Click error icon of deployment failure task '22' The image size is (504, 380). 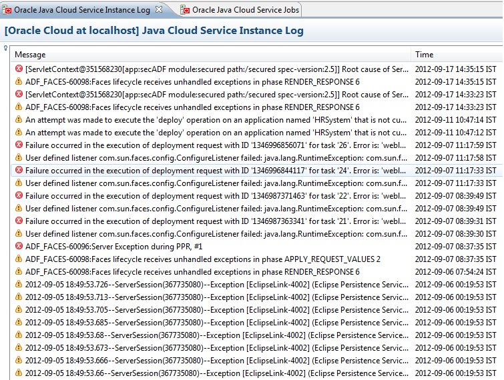19,195
